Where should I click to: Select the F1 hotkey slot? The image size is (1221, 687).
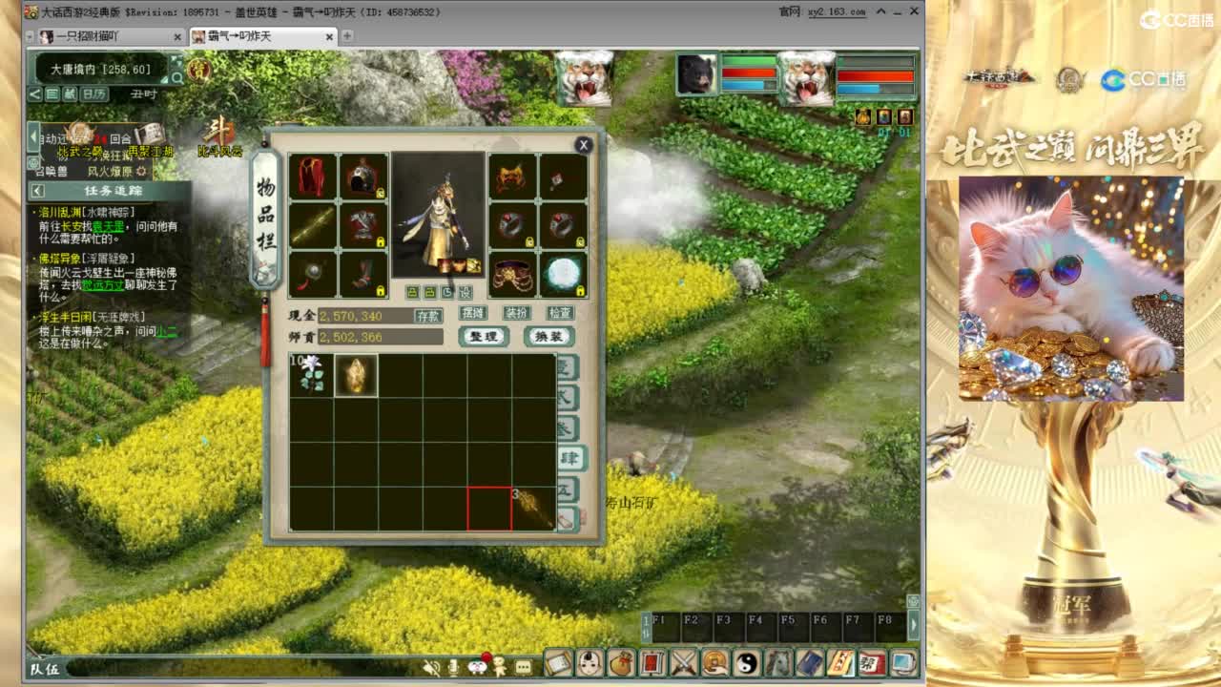pos(667,625)
